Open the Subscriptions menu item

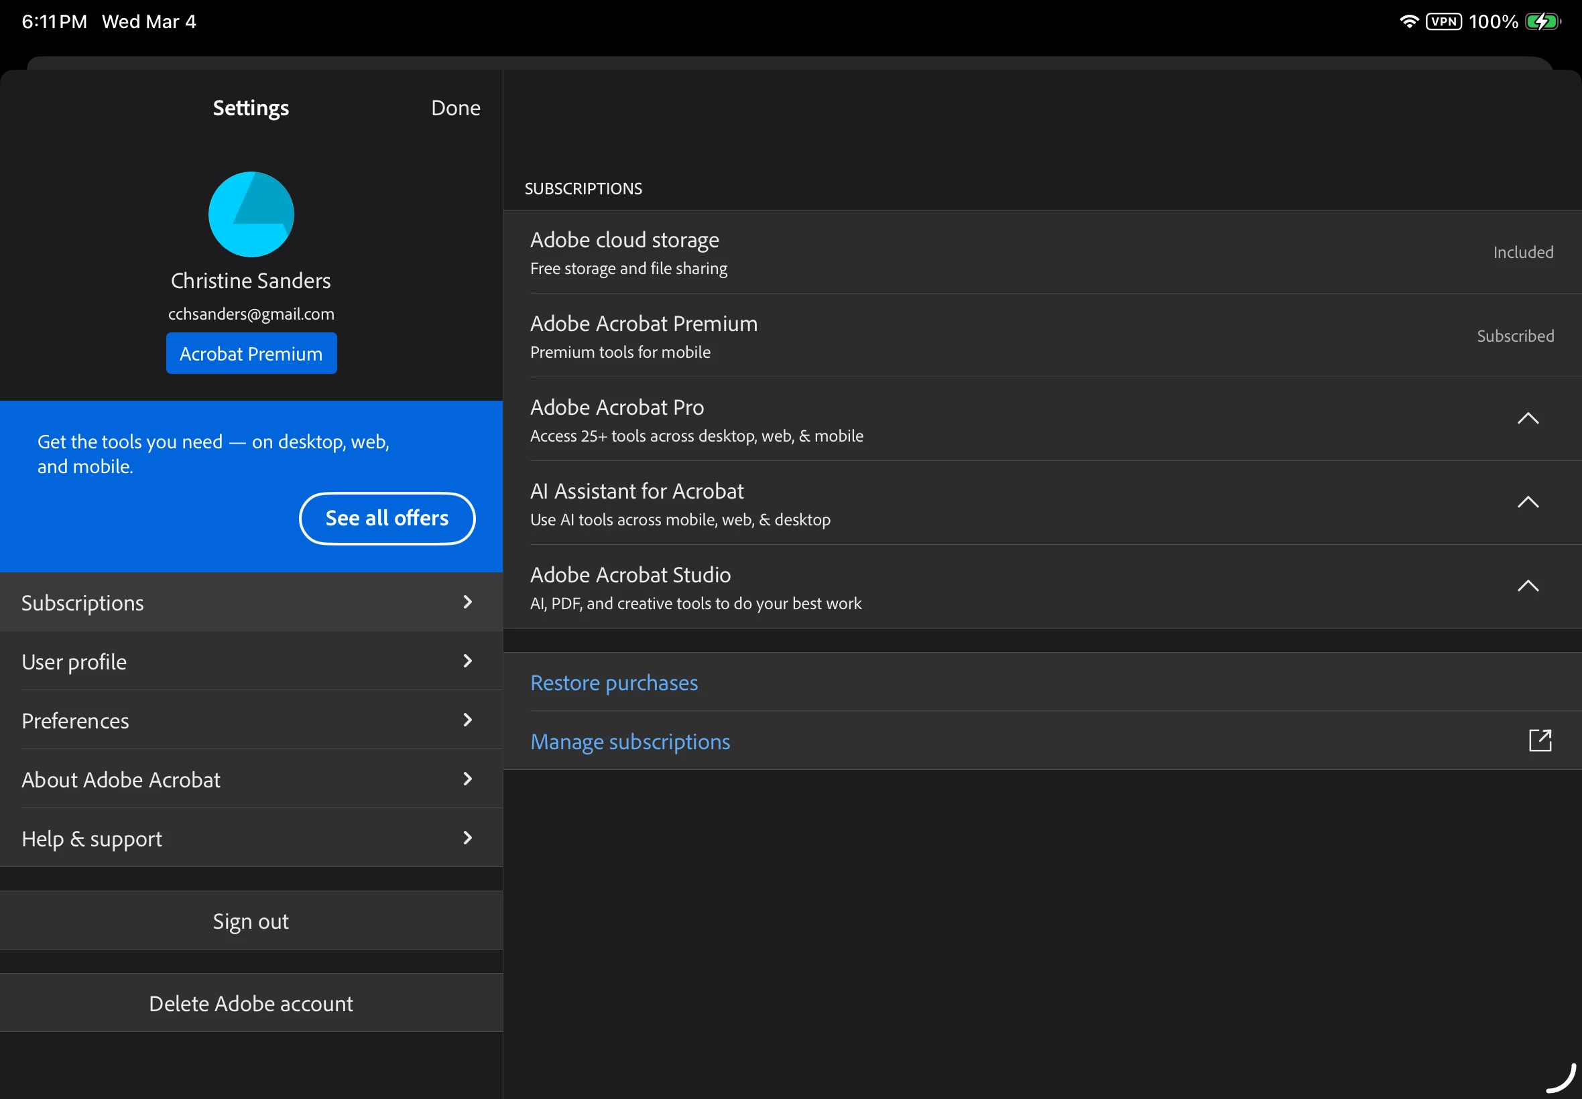251,602
